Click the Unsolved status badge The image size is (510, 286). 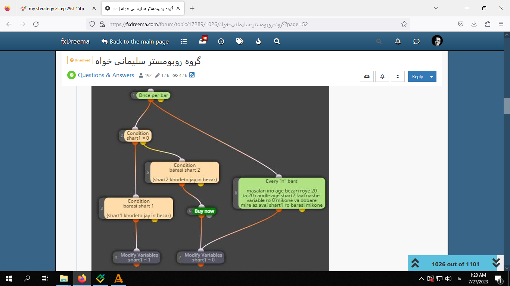(80, 60)
